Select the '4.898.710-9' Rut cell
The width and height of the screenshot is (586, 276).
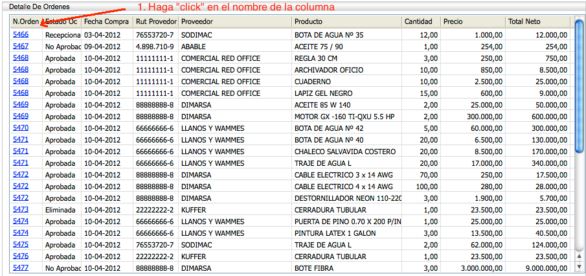[156, 47]
